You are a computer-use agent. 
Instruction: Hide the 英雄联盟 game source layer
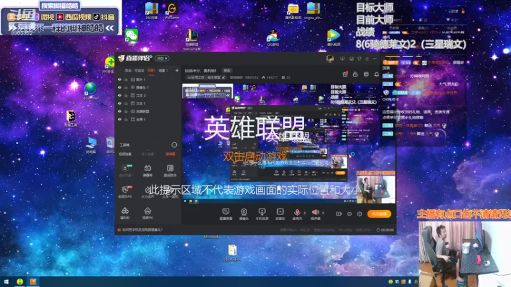pyautogui.click(x=119, y=111)
